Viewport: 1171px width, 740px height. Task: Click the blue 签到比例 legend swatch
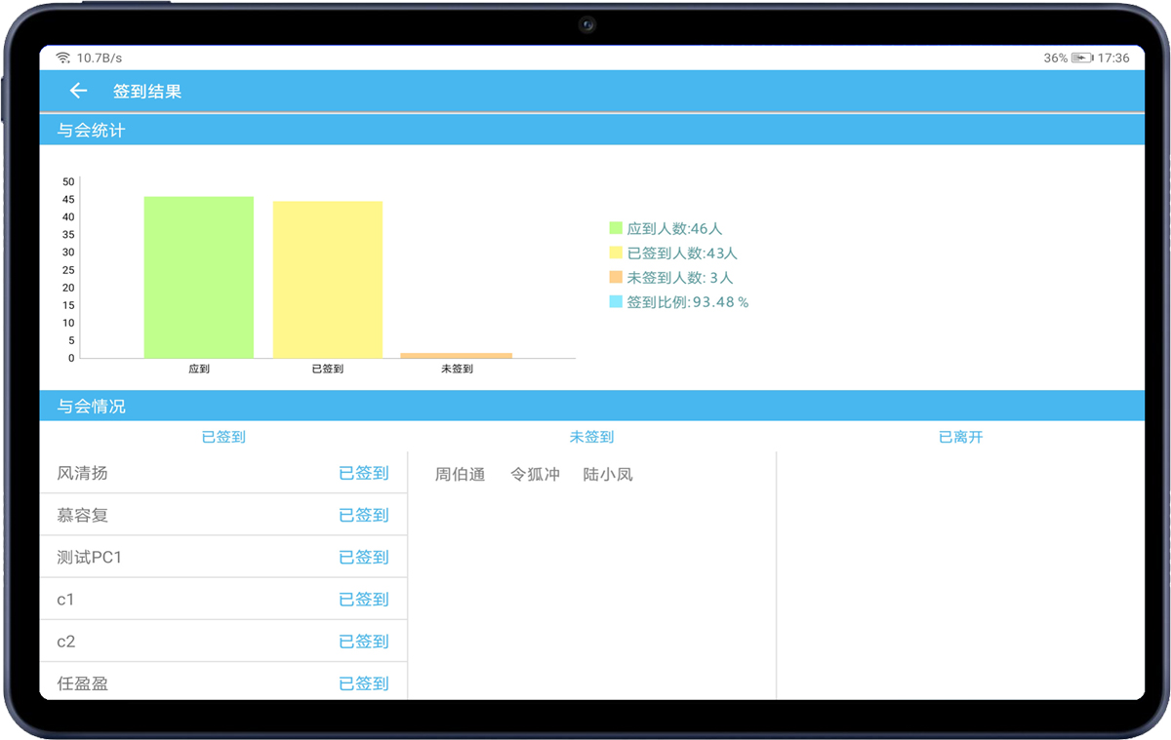click(616, 301)
